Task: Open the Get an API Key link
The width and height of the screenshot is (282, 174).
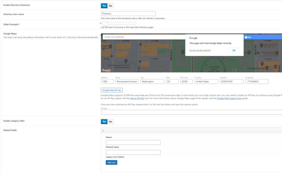Action: coord(137,98)
